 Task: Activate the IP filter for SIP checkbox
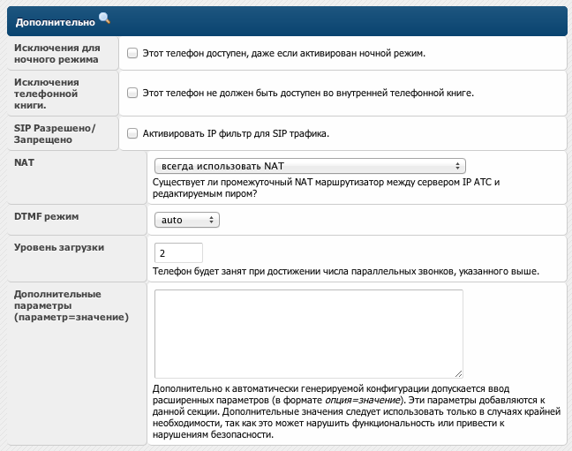coord(132,134)
